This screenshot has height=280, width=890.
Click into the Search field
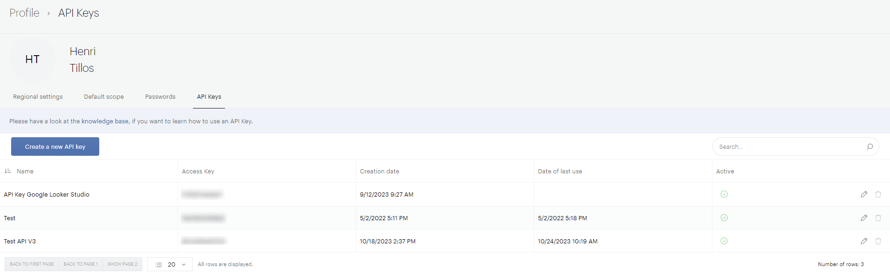(x=788, y=146)
